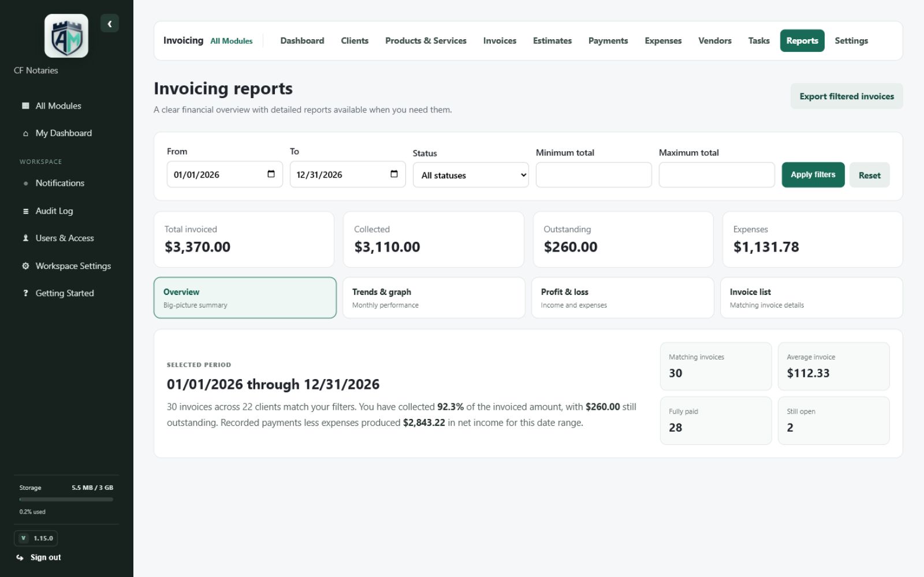The image size is (924, 577).
Task: Select the Profit & loss report card
Action: tap(623, 298)
